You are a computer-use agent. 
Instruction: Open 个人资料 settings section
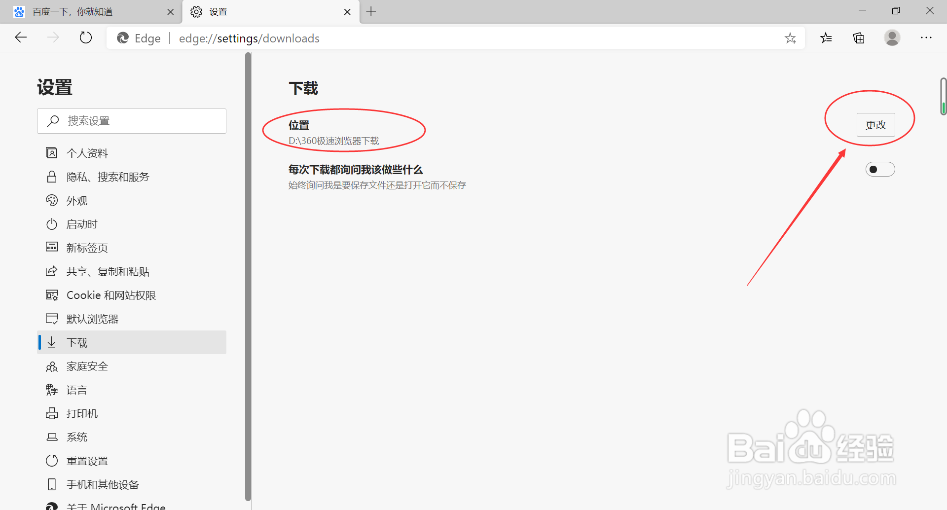(87, 153)
